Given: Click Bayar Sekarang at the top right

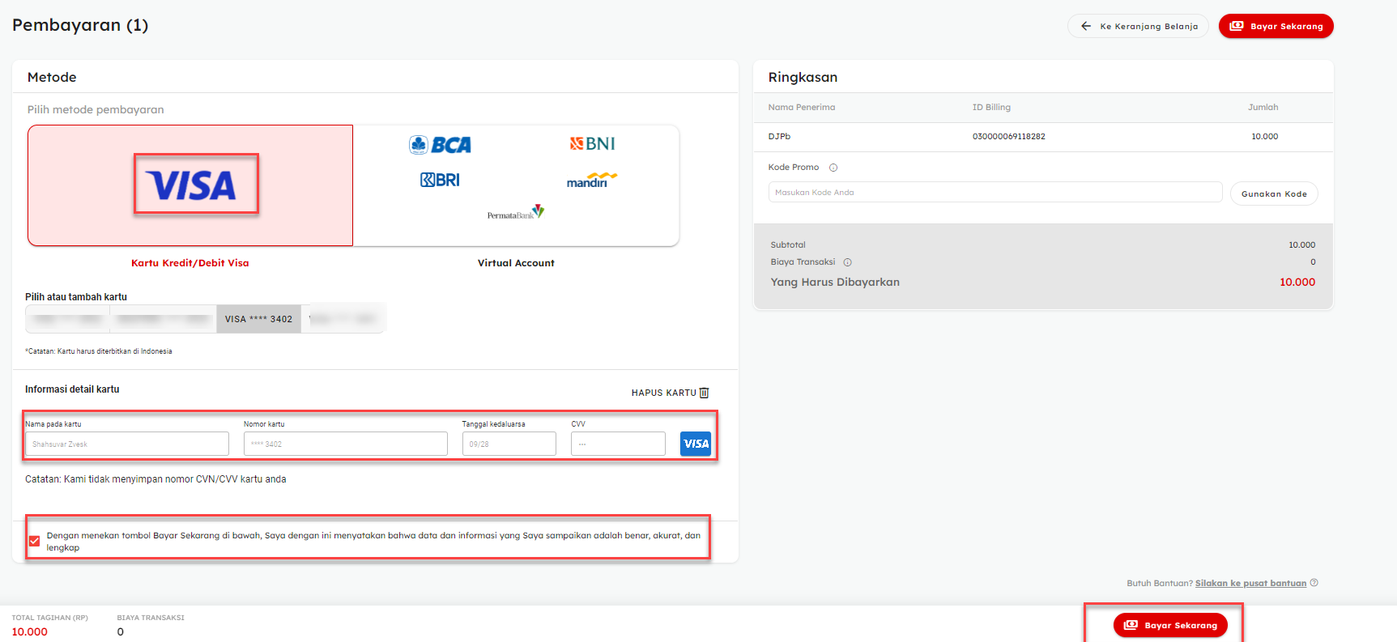Looking at the screenshot, I should (1276, 26).
